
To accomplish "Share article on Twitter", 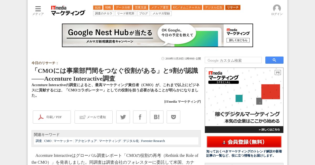I will [123, 117].
